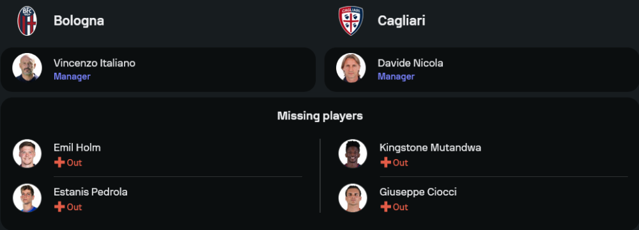Open Giuseppe Ciocci's player avatar
The image size is (639, 230).
point(353,198)
